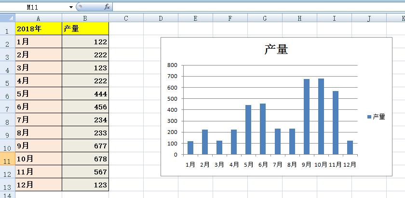Click cell labeled 11月 in column A
The image size is (405, 198).
coord(39,172)
